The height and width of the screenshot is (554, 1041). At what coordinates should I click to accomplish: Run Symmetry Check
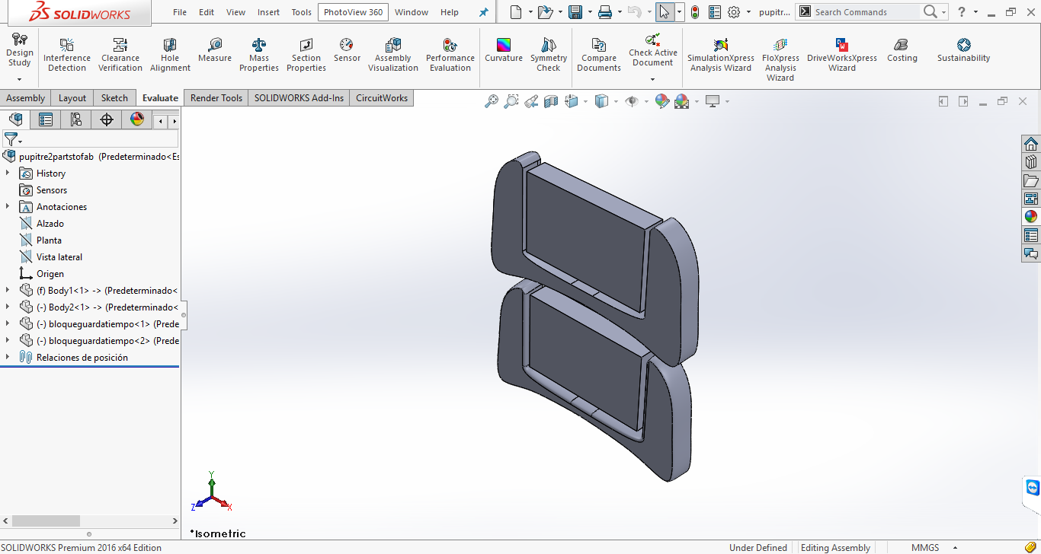click(x=549, y=55)
